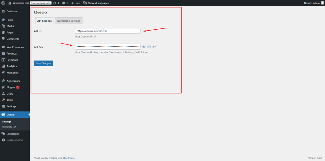The image size is (325, 161).
Task: Click the home icon beside Wordpress test
Action: pyautogui.click(x=10, y=3)
